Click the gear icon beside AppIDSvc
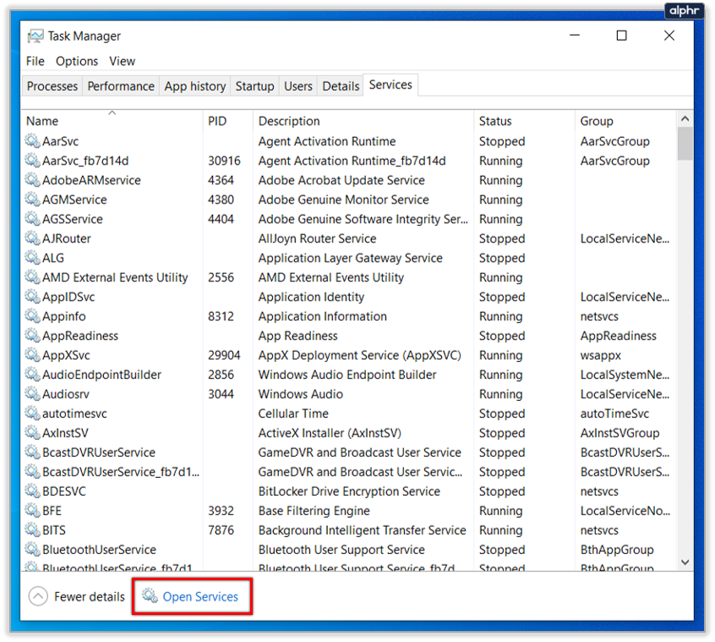 [x=32, y=297]
